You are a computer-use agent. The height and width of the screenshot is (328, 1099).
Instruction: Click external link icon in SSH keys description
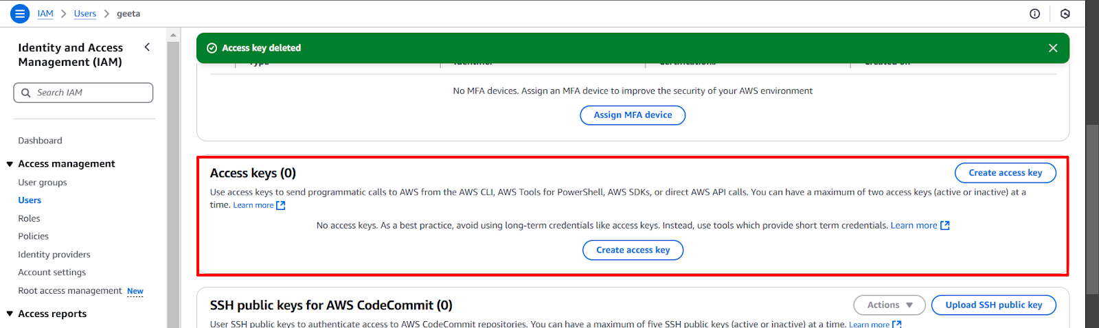click(x=896, y=324)
